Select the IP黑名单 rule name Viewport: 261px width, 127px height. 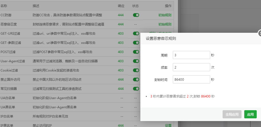[x=7, y=125]
